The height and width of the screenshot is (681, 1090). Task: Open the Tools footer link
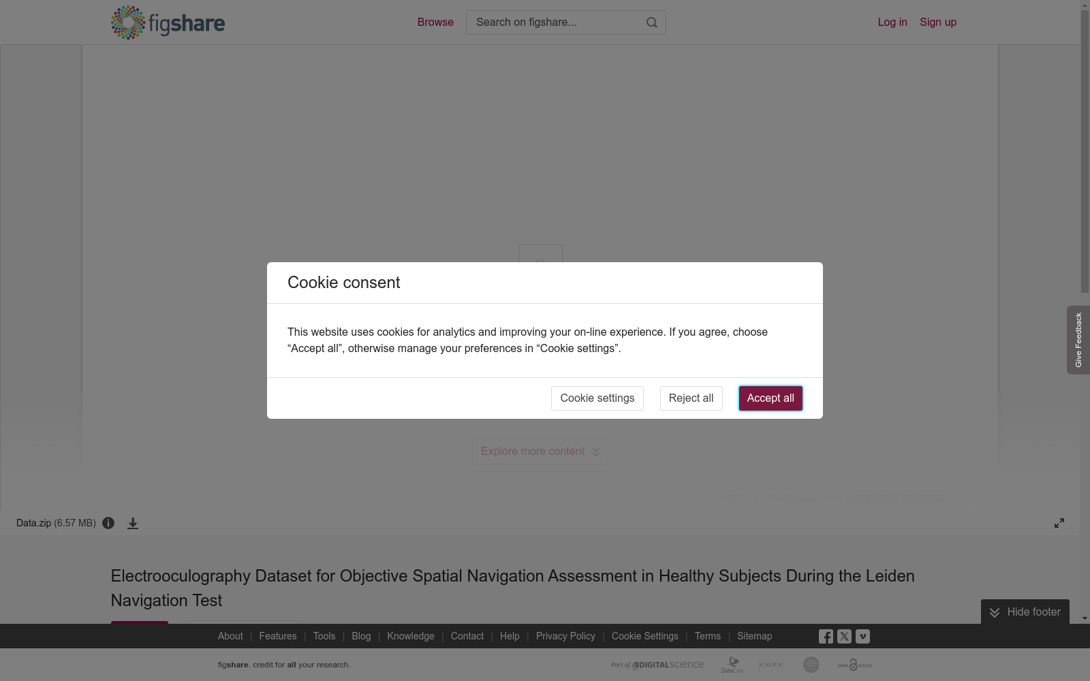click(x=324, y=636)
